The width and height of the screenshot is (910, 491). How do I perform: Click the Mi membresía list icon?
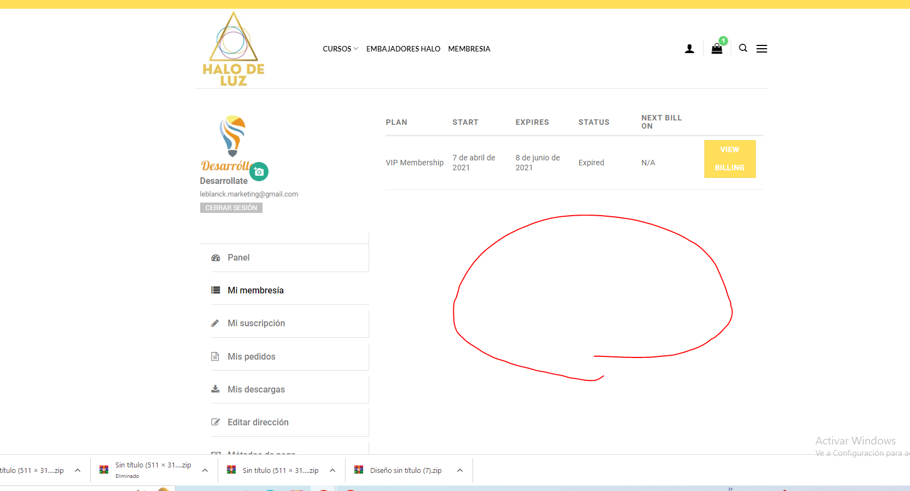[x=216, y=290]
